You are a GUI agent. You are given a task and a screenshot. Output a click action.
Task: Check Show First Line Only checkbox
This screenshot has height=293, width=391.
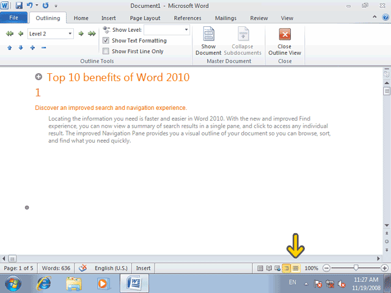click(x=106, y=51)
